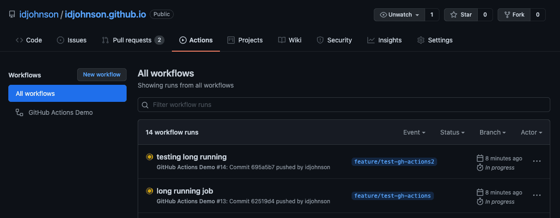This screenshot has width=560, height=218.
Task: Select All workflows in the sidebar
Action: coord(67,94)
